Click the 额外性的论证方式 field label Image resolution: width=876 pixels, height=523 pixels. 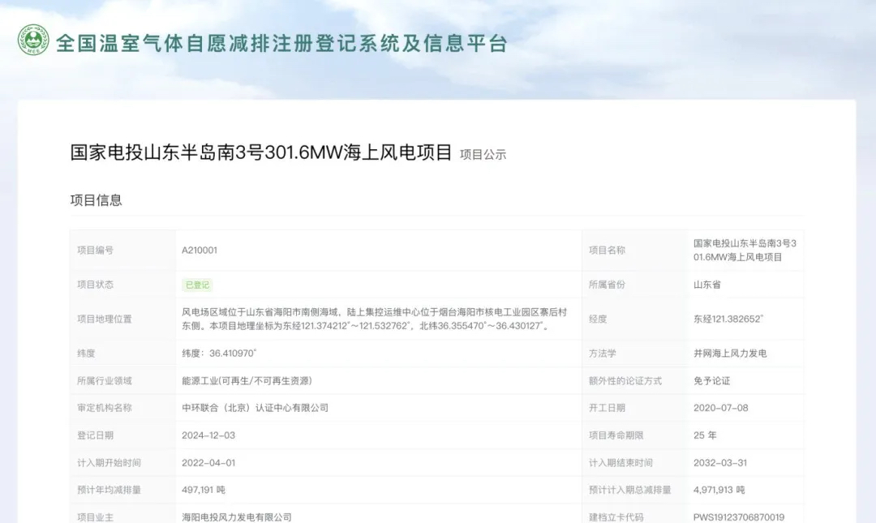tap(625, 380)
